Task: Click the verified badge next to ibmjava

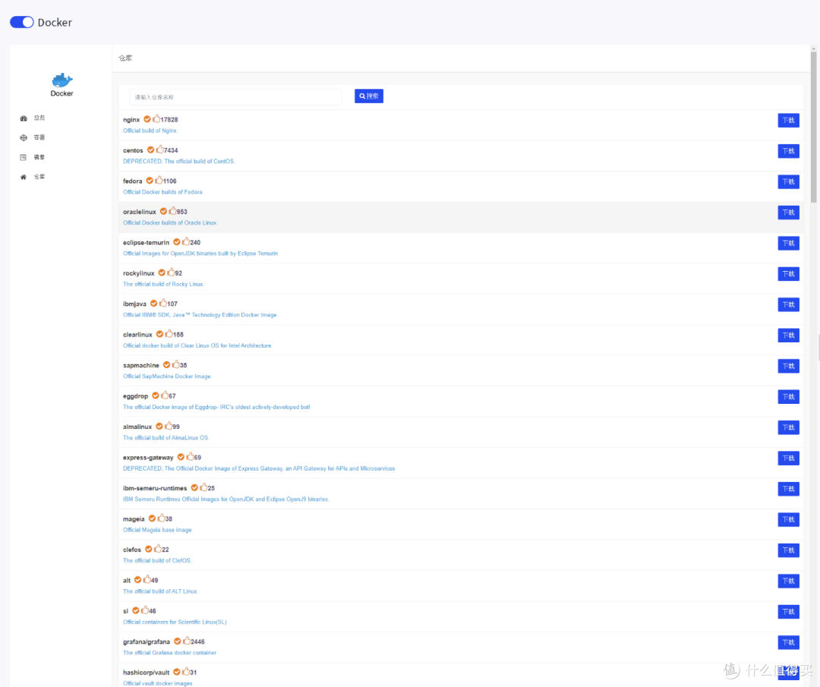Action: pyautogui.click(x=153, y=303)
